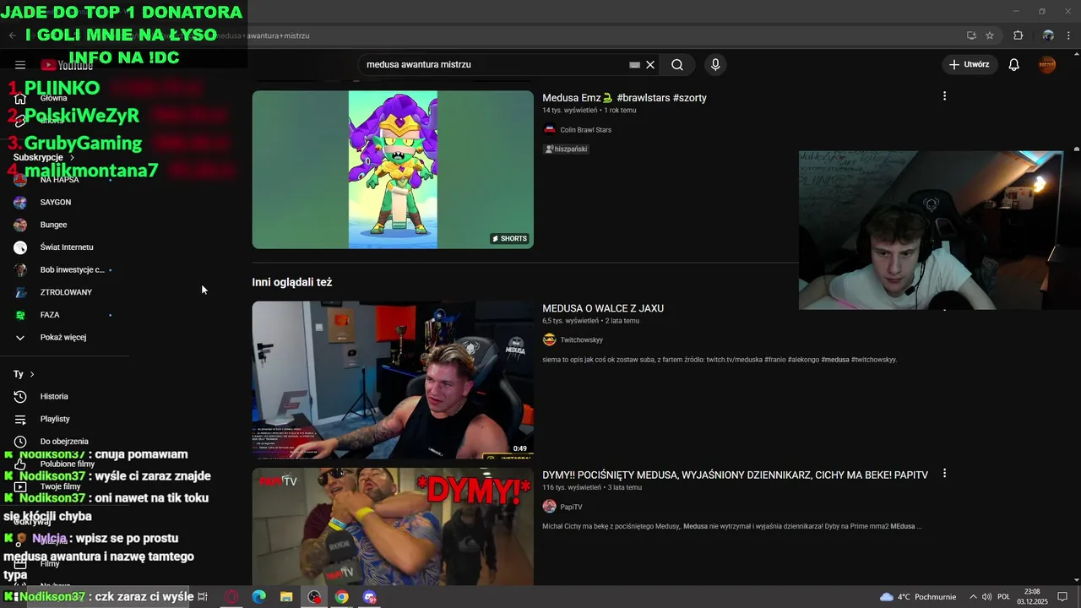Start voice search with the microphone
This screenshot has height=608, width=1081.
(715, 65)
